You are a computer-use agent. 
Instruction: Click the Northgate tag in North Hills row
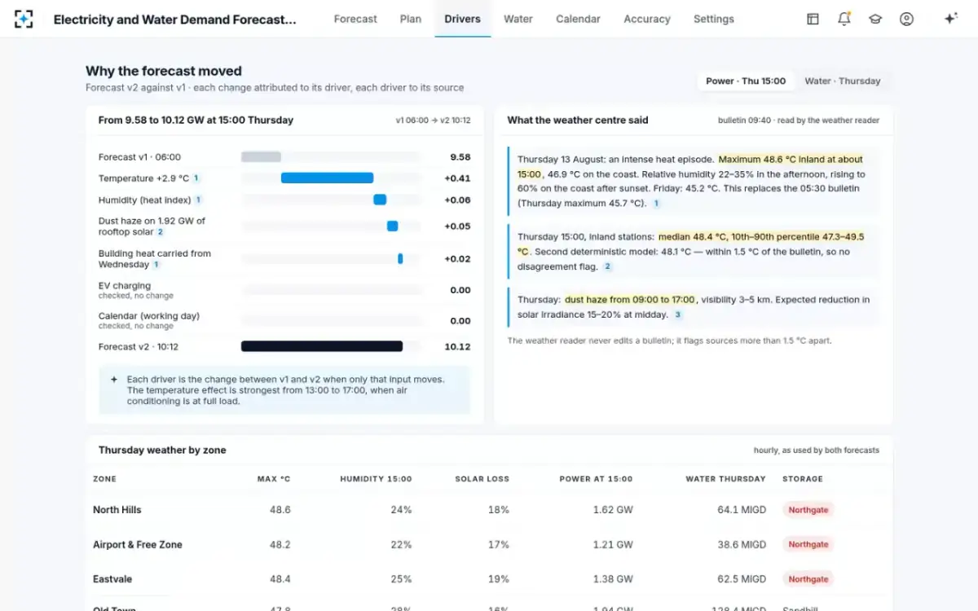[808, 510]
